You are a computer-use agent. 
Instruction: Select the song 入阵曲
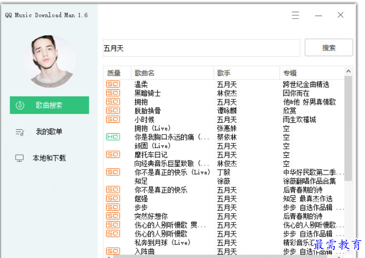[x=144, y=251]
